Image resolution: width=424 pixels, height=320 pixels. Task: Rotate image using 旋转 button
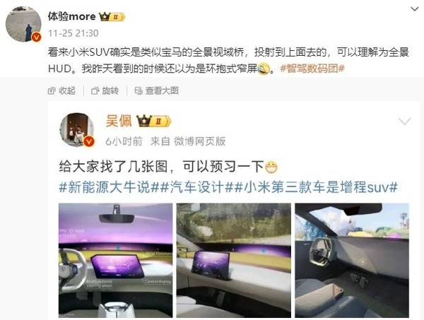105,91
